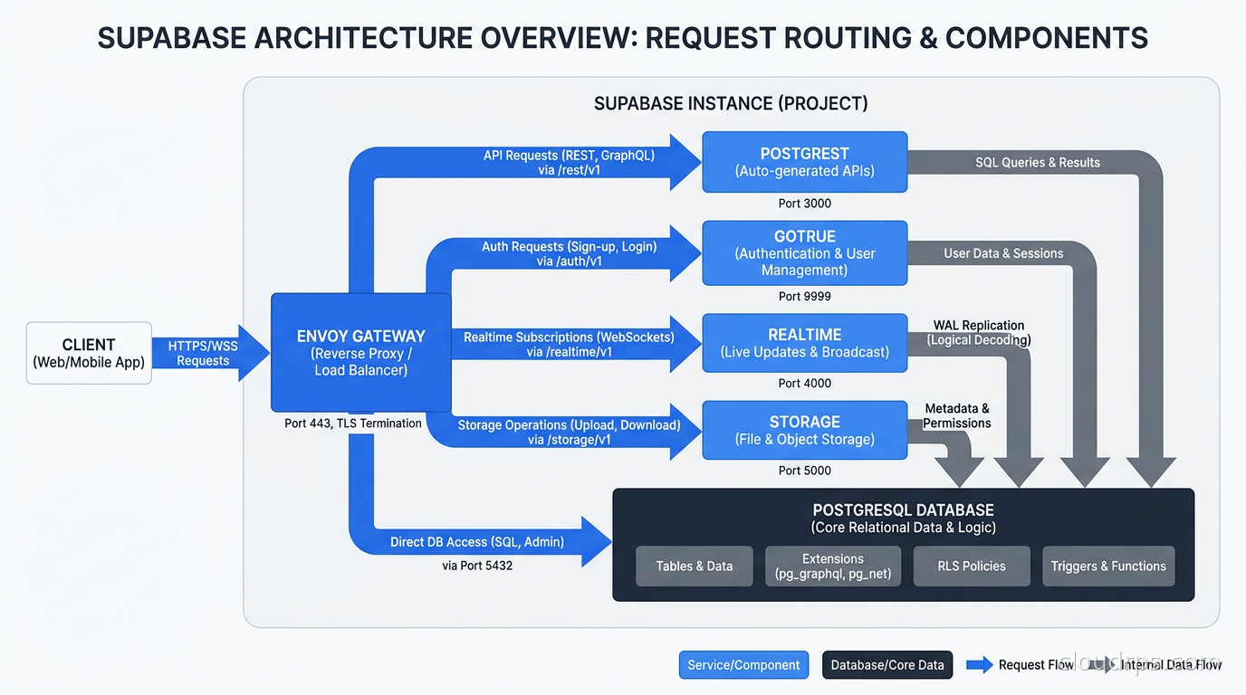Click the 'Internal Data Flow' legend text
1246x695 pixels.
click(x=1172, y=665)
